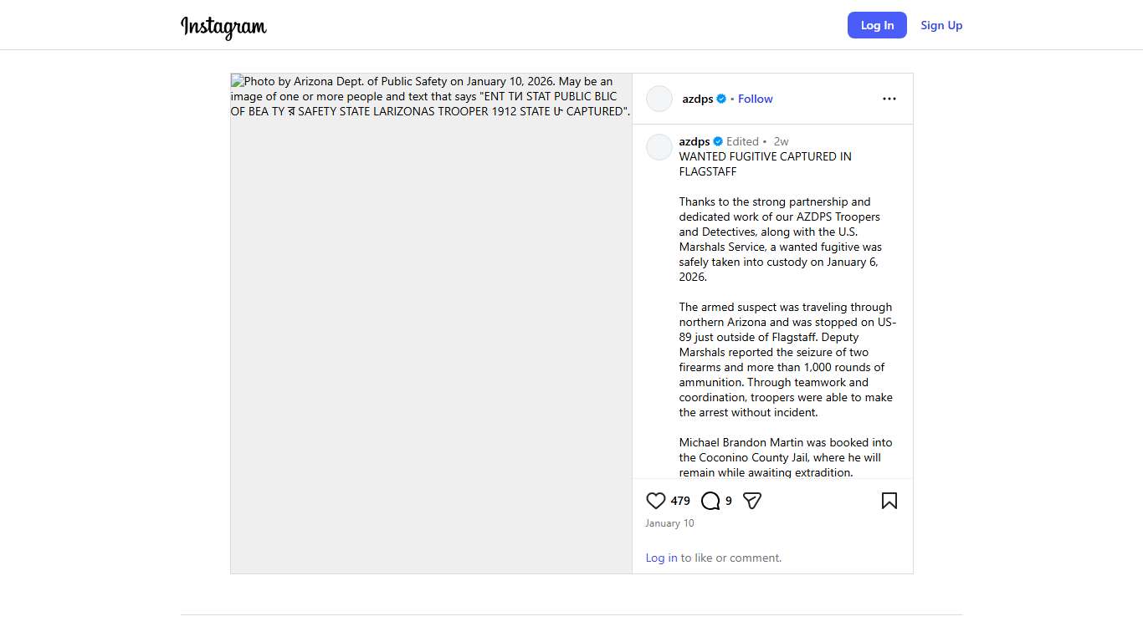Like the post with heart icon

pyautogui.click(x=656, y=501)
